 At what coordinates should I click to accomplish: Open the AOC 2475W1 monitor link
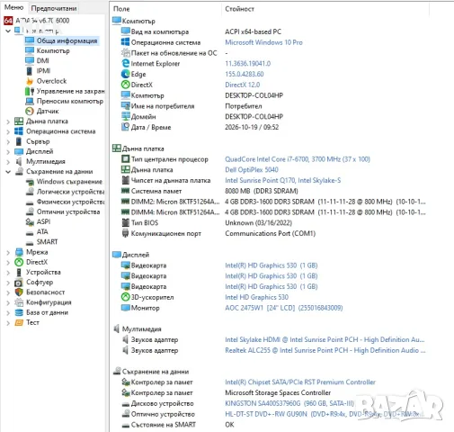(x=284, y=308)
